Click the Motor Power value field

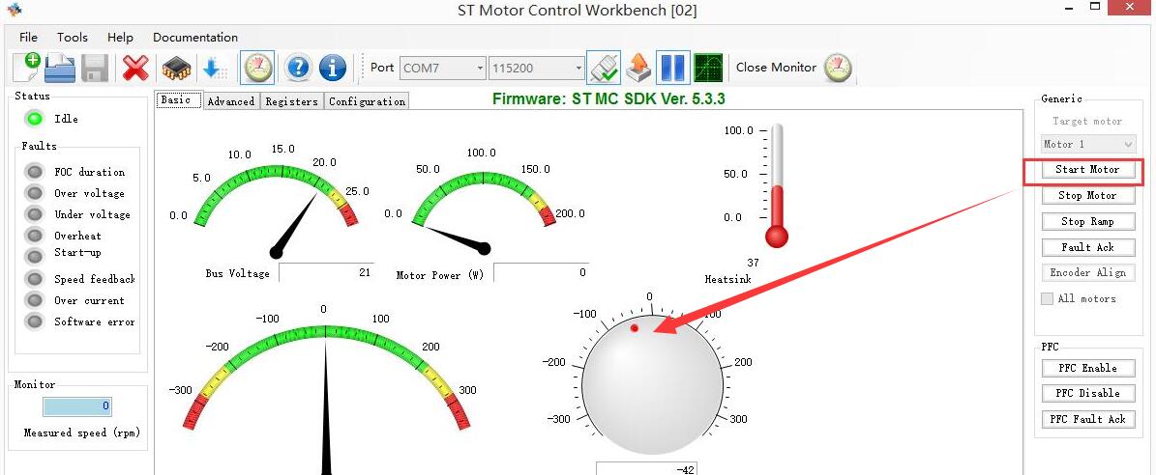coord(541,272)
